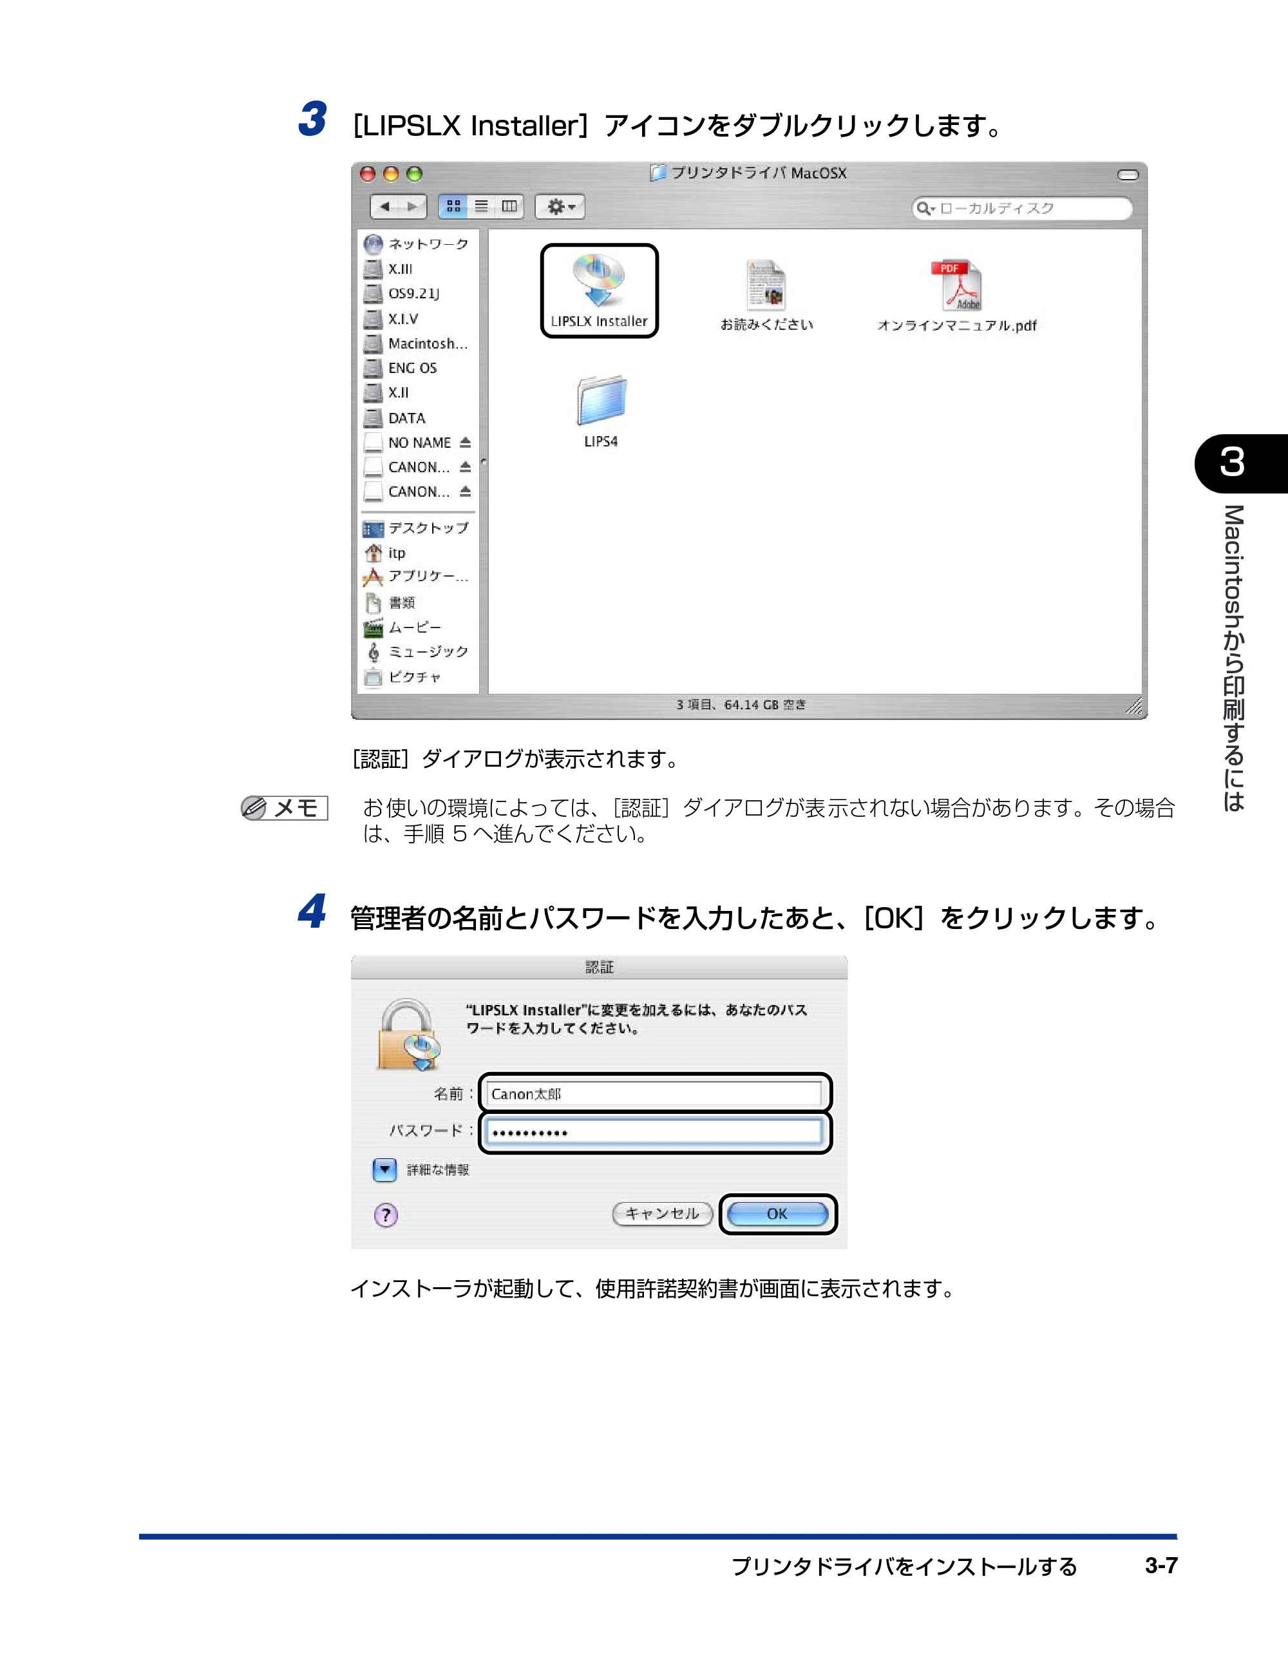This screenshot has width=1288, height=1657.
Task: Click the lock icon in 認証 dialog
Action: pos(409,1034)
